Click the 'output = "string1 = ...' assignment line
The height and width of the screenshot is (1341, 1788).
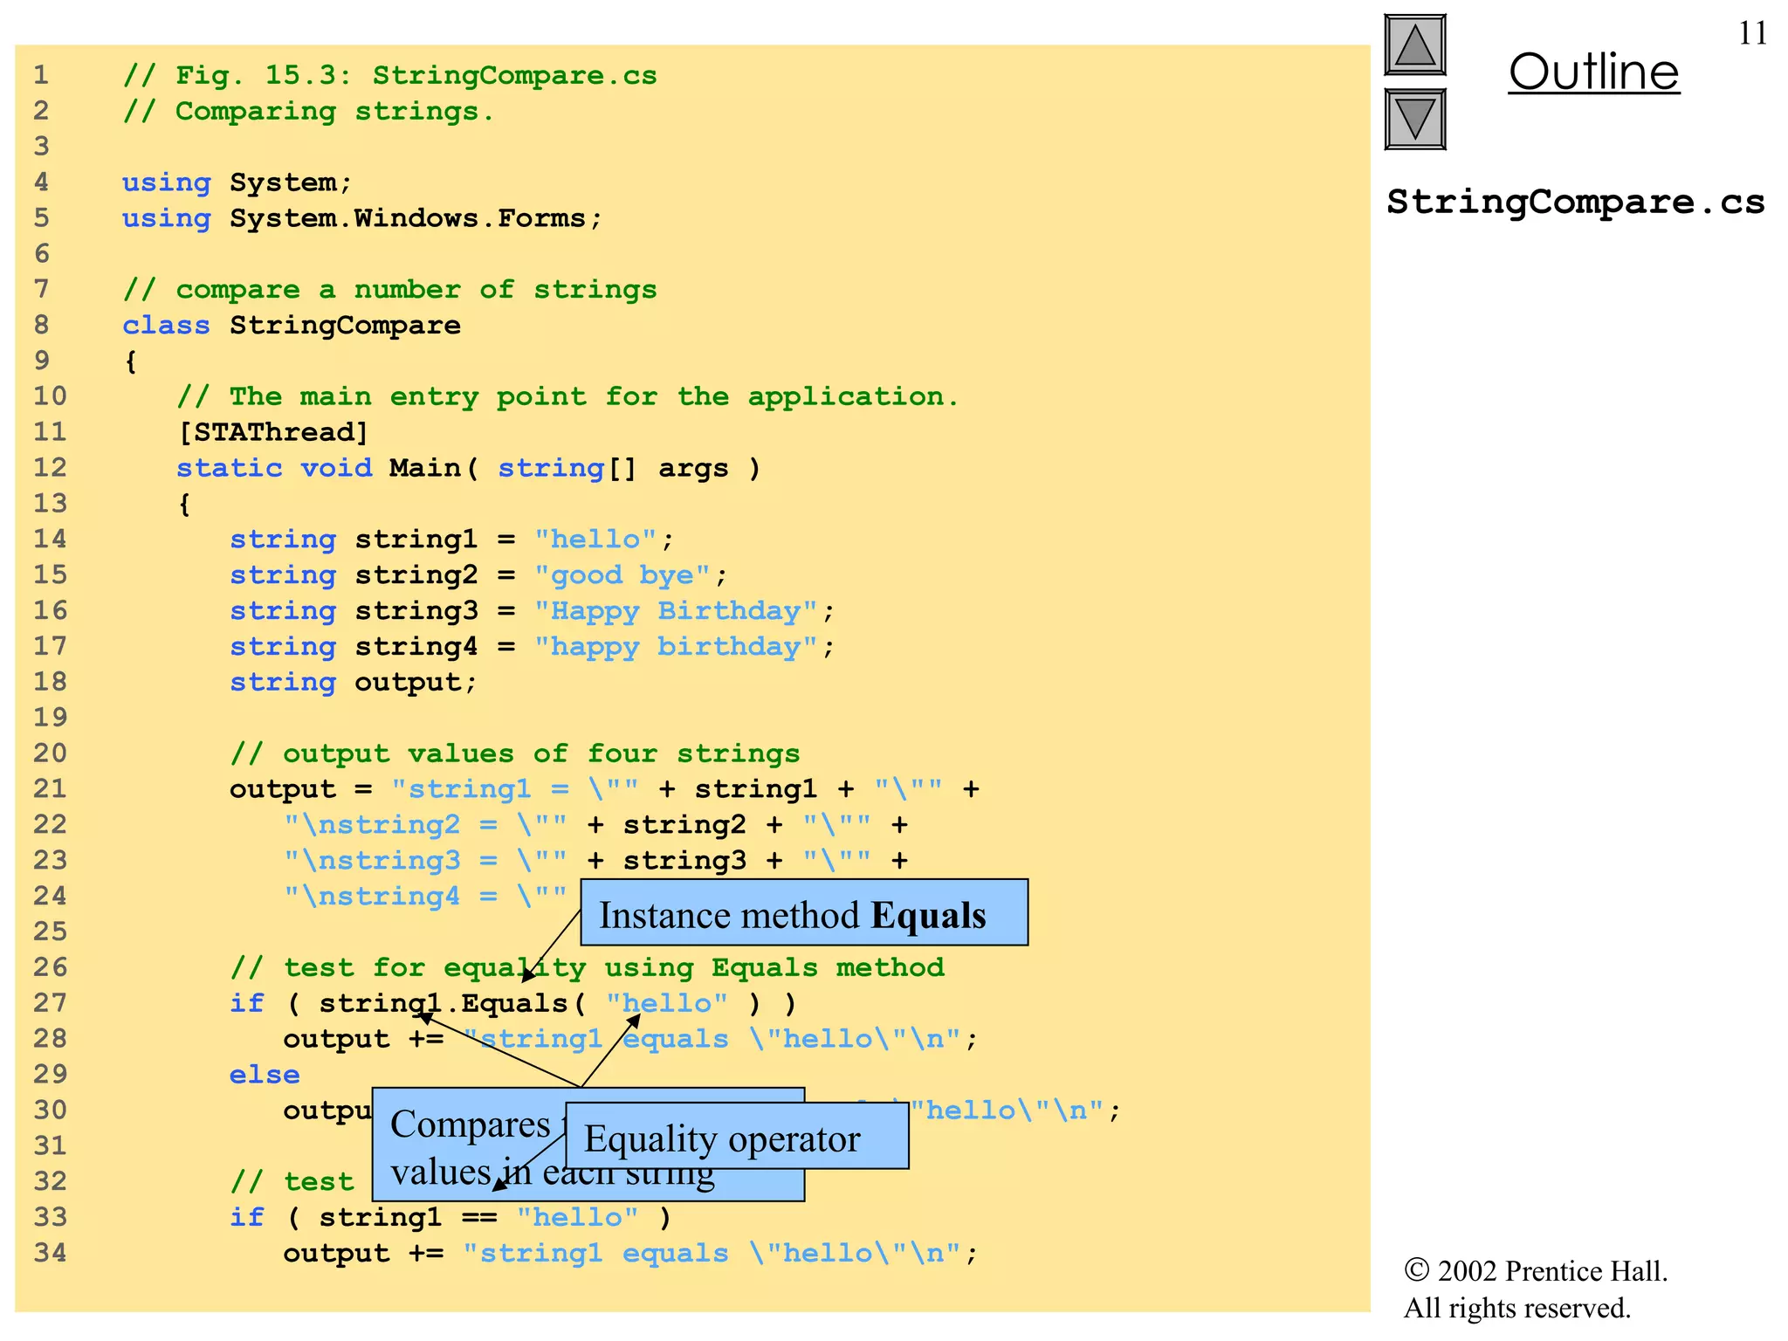[x=604, y=789]
